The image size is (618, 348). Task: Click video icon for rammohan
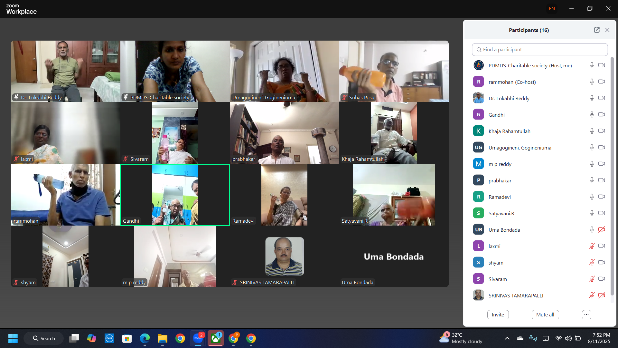click(602, 82)
